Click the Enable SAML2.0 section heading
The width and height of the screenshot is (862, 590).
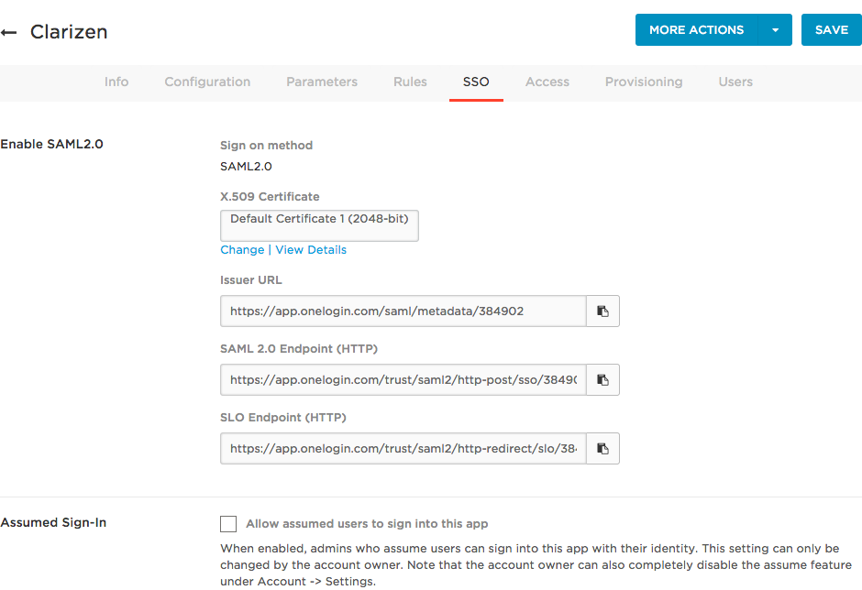pos(51,144)
